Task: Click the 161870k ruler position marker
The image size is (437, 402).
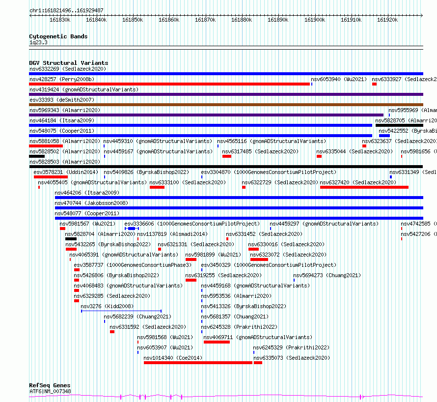Action: point(205,20)
